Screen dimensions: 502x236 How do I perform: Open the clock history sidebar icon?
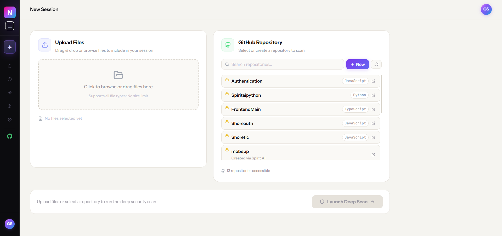point(10,79)
